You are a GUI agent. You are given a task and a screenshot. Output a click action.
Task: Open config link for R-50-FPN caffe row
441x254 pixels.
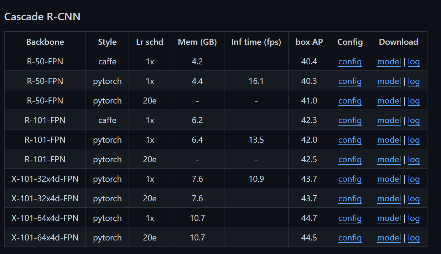pyautogui.click(x=350, y=62)
